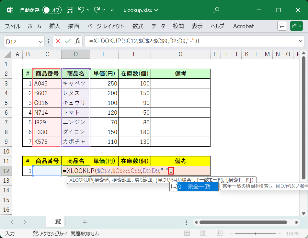The width and height of the screenshot is (308, 238).
Task: Expand the formula bar
Action: 300,41
